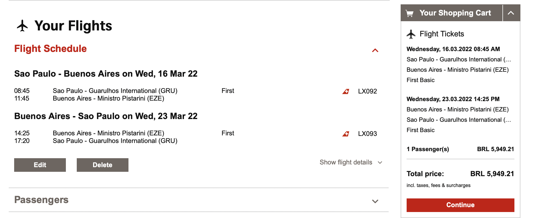Expand the Passengers section
The width and height of the screenshot is (540, 218).
375,201
